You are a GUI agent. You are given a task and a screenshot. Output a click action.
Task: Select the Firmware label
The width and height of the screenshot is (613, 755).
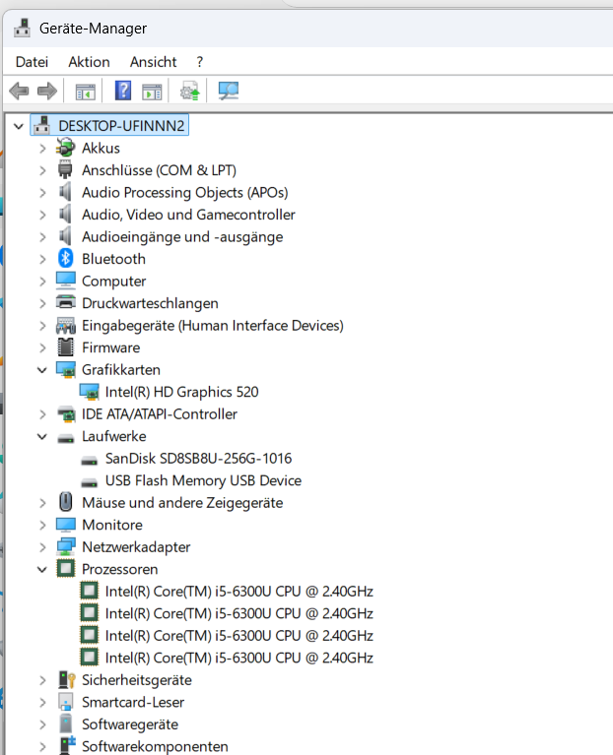click(x=110, y=347)
